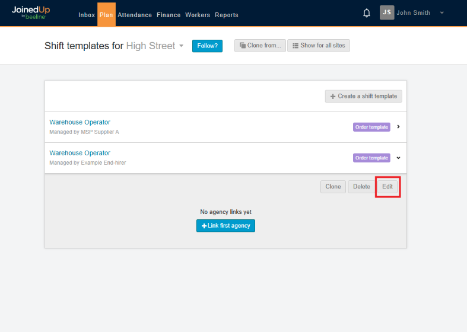The height and width of the screenshot is (332, 467).
Task: Click Show for all sites
Action: click(319, 46)
